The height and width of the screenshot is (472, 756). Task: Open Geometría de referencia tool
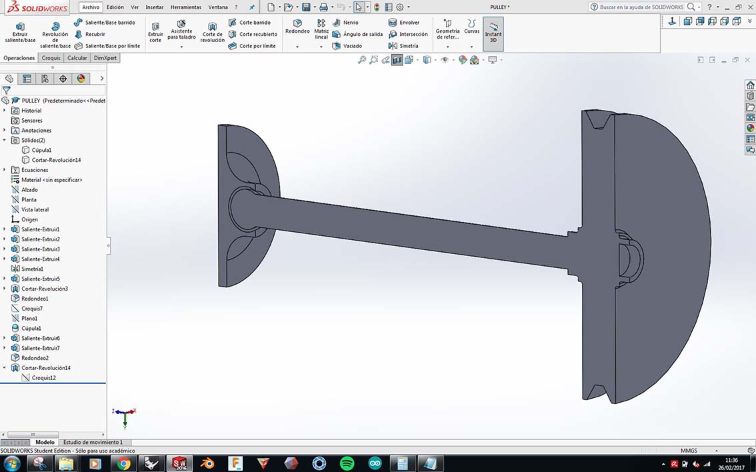(x=447, y=30)
